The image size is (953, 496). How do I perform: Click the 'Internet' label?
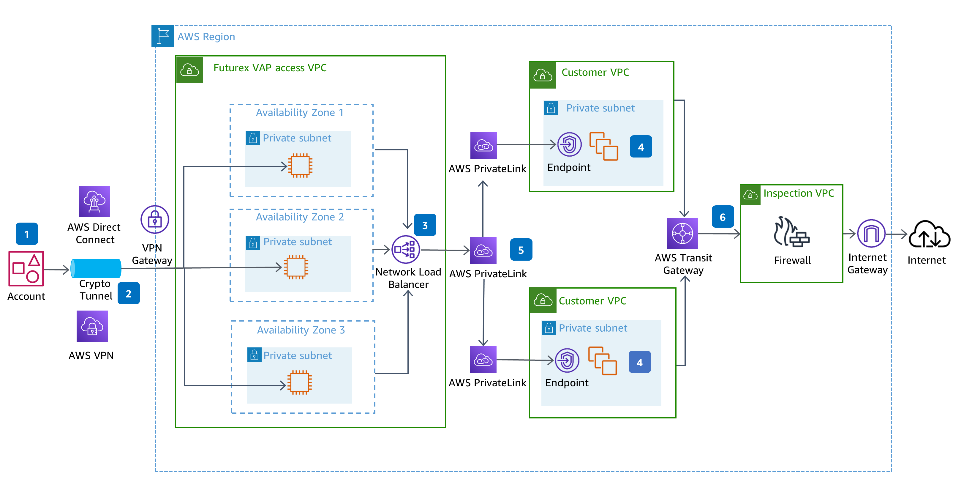[x=926, y=260]
